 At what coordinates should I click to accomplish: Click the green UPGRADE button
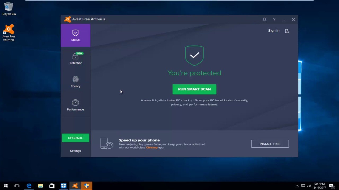75,138
